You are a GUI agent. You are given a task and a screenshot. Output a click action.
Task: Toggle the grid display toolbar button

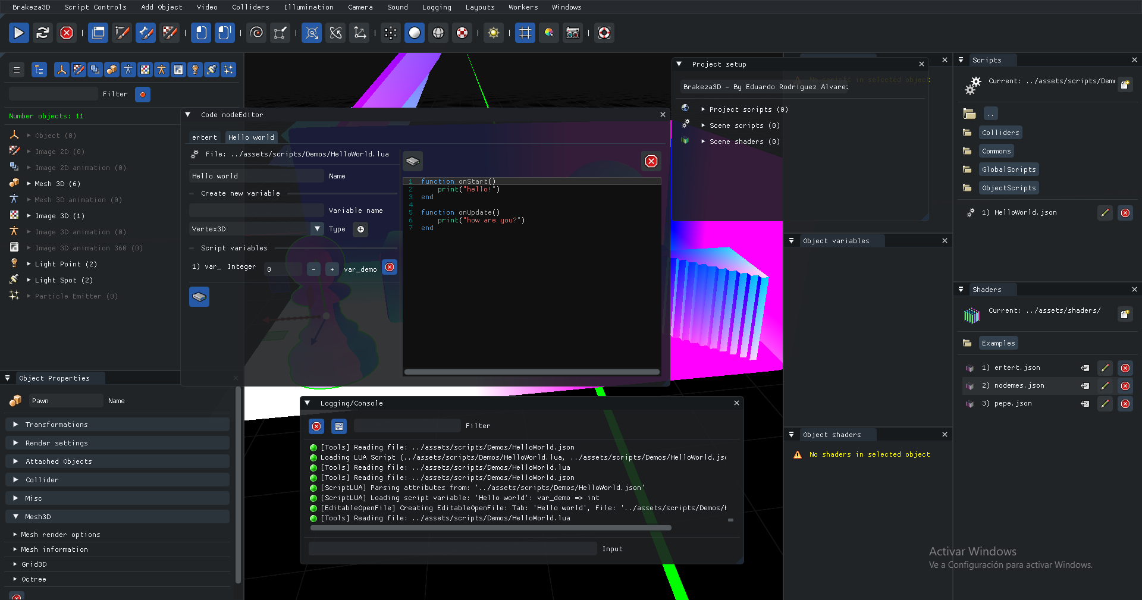click(x=525, y=33)
